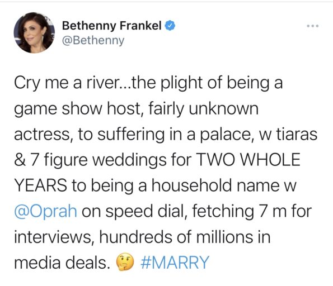Click Bethenny Frankel's profile picture
Screen dimensions: 333x286
tap(34, 32)
